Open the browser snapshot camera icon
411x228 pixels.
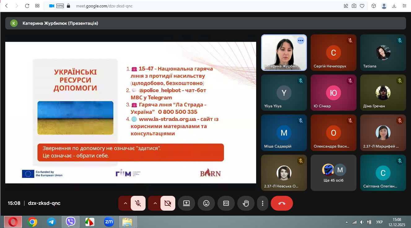click(x=354, y=6)
